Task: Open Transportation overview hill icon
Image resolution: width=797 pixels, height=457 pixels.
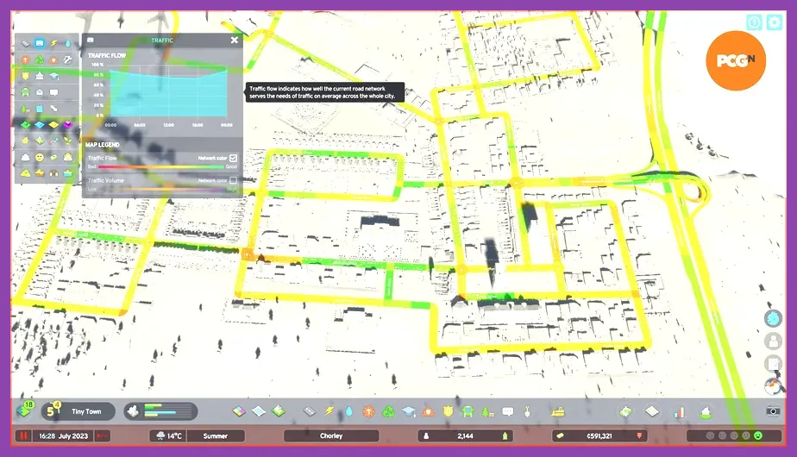Action: coord(706,412)
